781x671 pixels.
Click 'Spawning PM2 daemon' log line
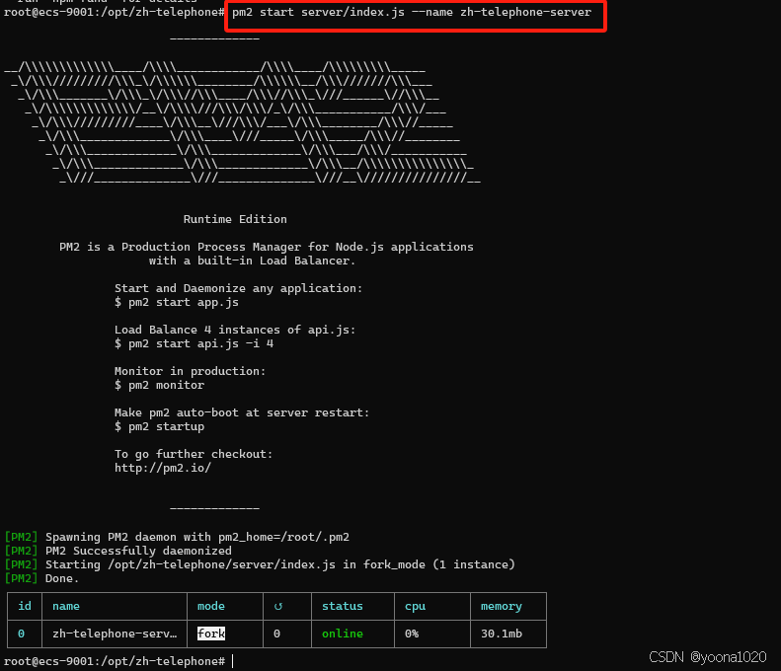coord(177,537)
